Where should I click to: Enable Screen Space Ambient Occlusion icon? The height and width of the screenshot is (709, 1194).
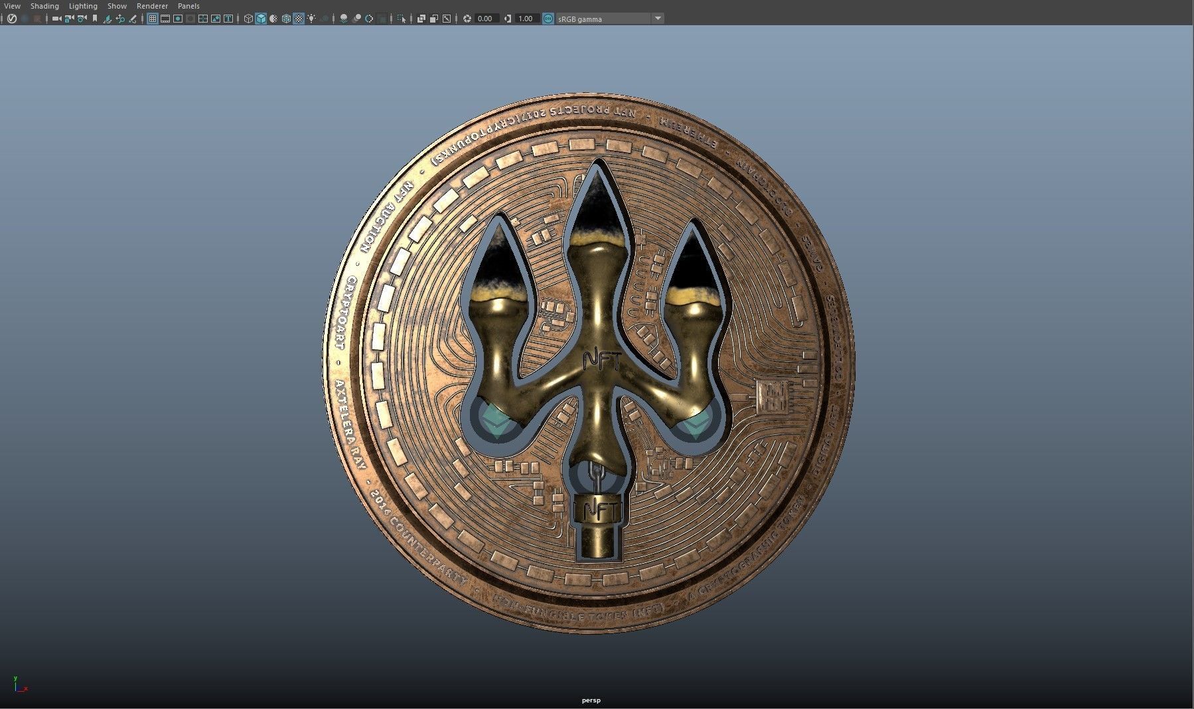tap(344, 19)
